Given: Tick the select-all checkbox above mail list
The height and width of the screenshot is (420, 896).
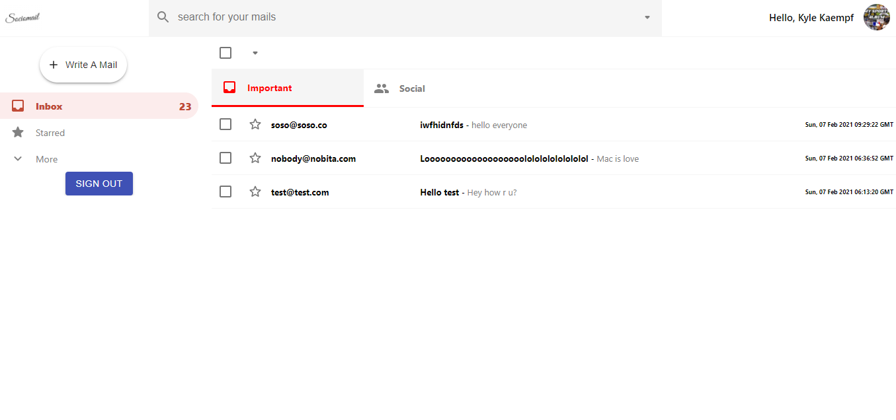Looking at the screenshot, I should tap(225, 53).
